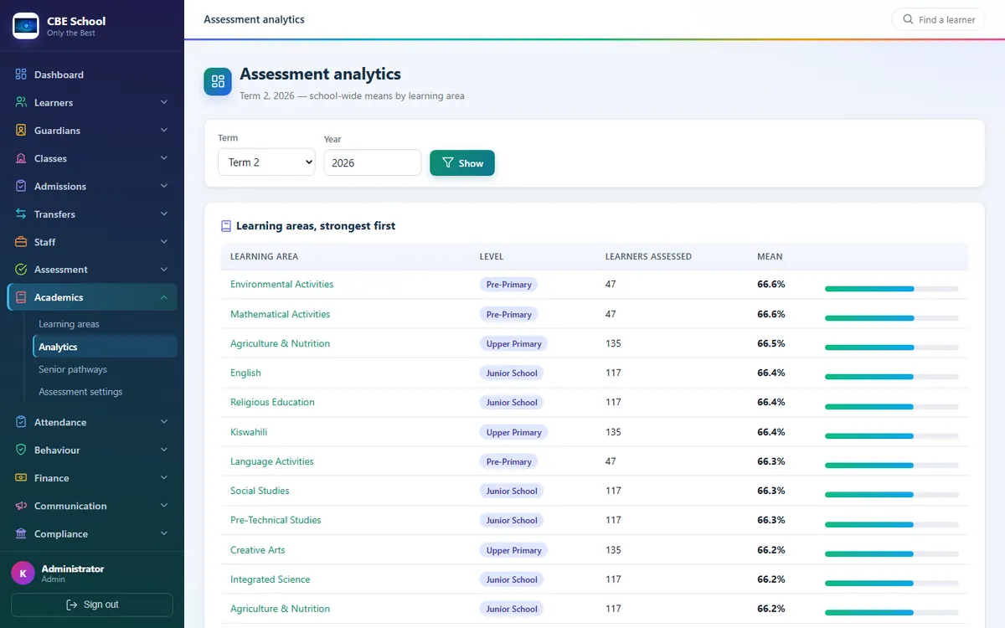Image resolution: width=1005 pixels, height=628 pixels.
Task: Expand the Compliance menu chevron
Action: [164, 533]
